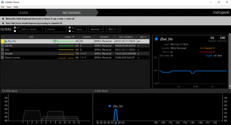Image resolution: width=231 pixels, height=125 pixels.
Task: Click the star marker on the 5 GHz Band graph
Action: tap(110, 106)
